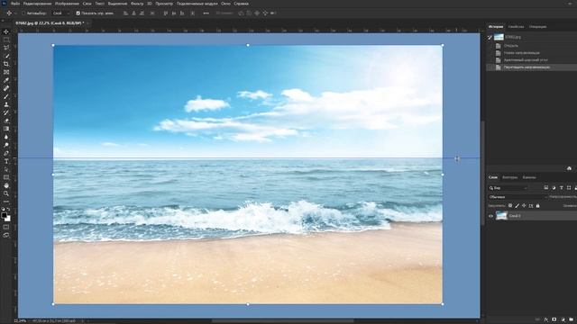
Task: Switch to the Операции panel tab
Action: tap(537, 27)
